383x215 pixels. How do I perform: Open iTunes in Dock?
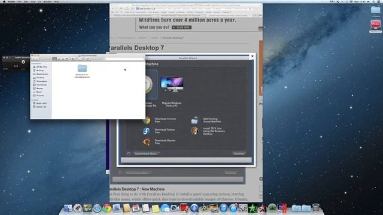pos(223,208)
